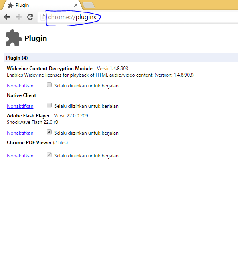
Task: Open a new tab
Action: [89, 5]
